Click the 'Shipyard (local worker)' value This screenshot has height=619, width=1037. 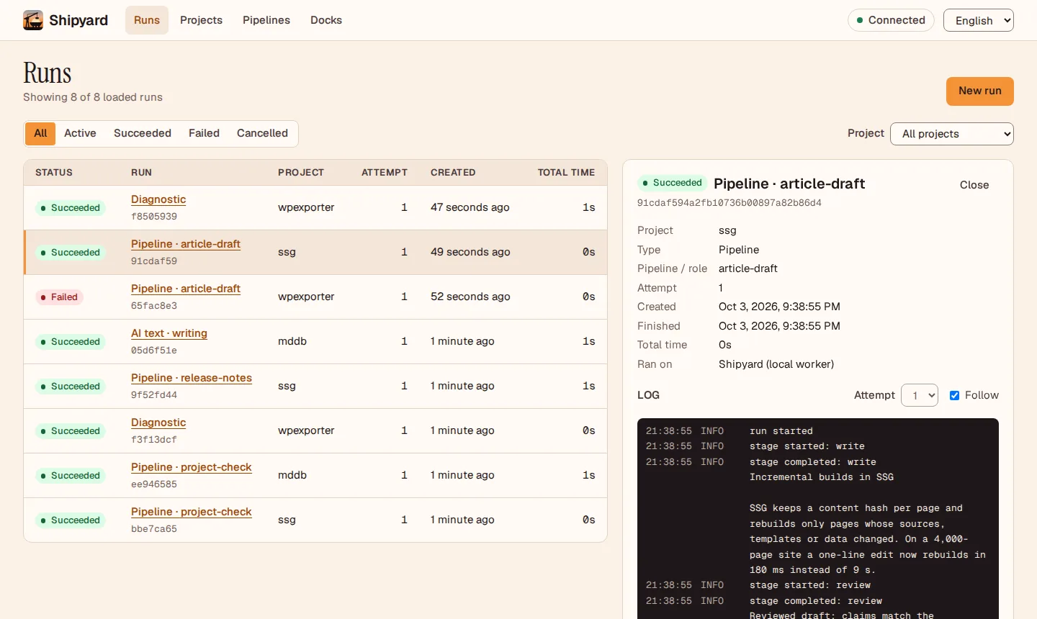[776, 364]
